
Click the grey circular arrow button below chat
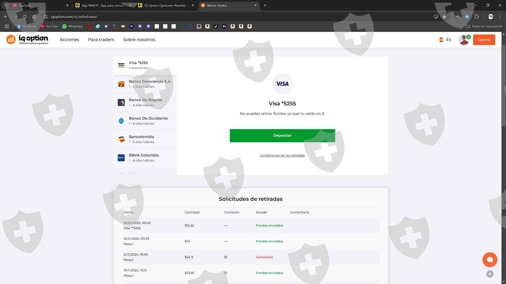490,274
